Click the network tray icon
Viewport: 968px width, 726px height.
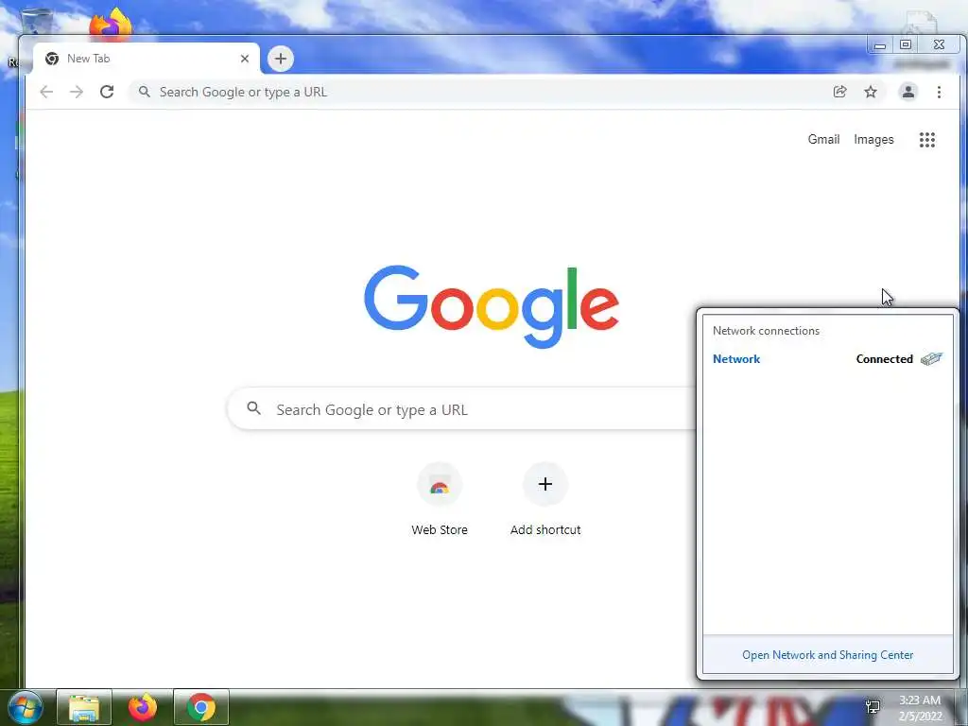[873, 707]
